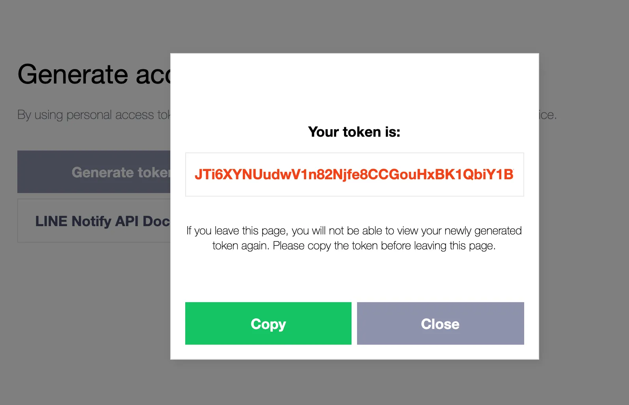Click the warning message about leaving the page
The image size is (629, 405).
[354, 238]
